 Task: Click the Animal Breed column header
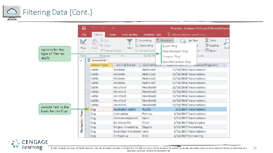pyautogui.click(x=127, y=65)
